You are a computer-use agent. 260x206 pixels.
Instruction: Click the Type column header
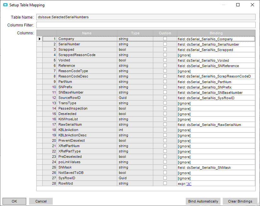coord(135,33)
